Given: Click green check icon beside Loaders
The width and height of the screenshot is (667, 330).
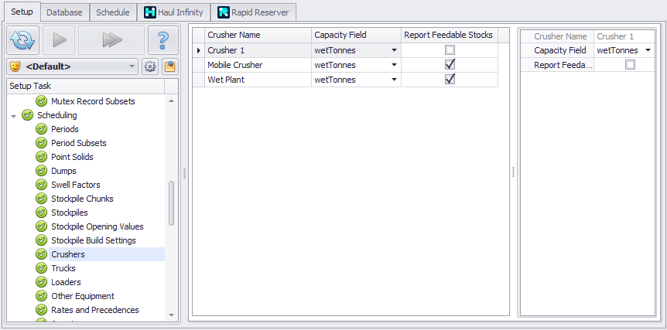Looking at the screenshot, I should (41, 282).
